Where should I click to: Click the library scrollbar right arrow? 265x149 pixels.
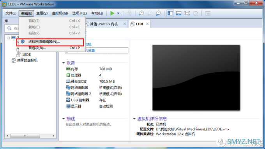[x=53, y=136]
